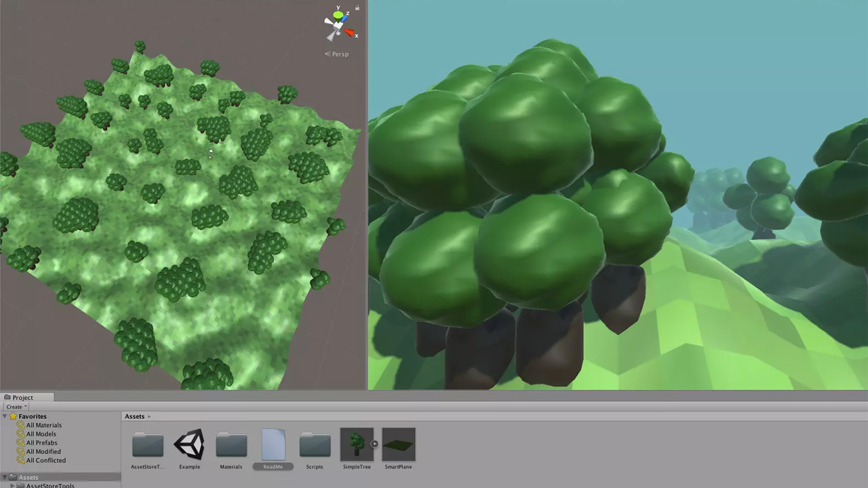Expand the AssetStoreTools folder in tree
868x488 pixels.
(x=12, y=485)
